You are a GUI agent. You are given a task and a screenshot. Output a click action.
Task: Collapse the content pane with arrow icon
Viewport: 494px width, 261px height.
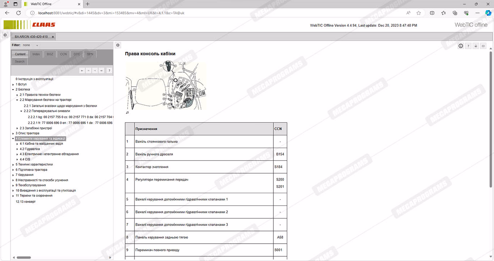(118, 45)
